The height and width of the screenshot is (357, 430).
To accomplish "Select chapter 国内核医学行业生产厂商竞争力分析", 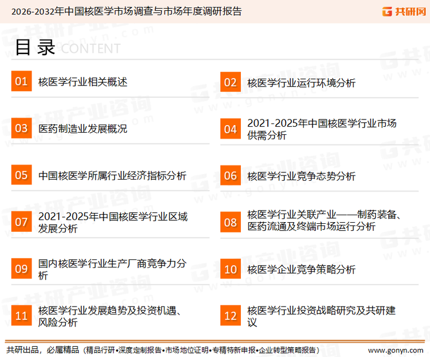I will (112, 269).
